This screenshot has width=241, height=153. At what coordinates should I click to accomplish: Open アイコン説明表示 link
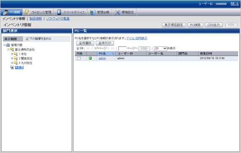(x=137, y=38)
